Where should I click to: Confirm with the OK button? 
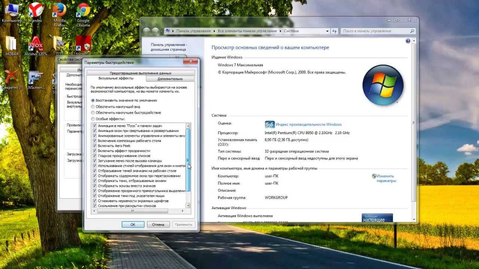[133, 225]
